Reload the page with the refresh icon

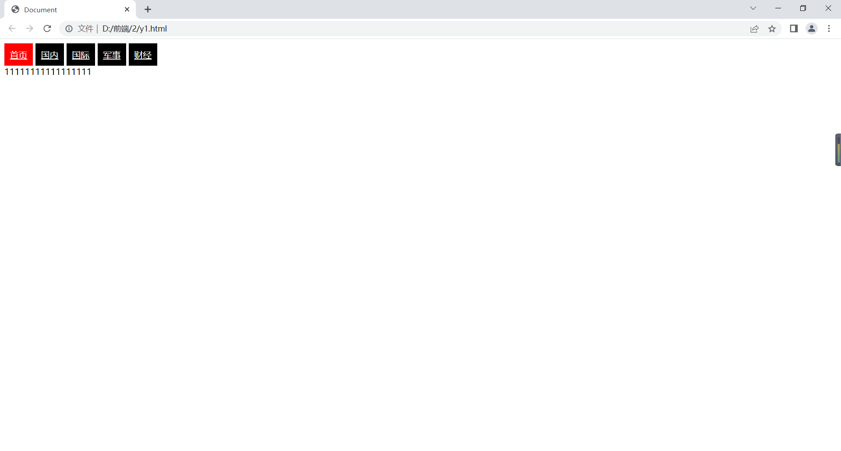[x=47, y=28]
